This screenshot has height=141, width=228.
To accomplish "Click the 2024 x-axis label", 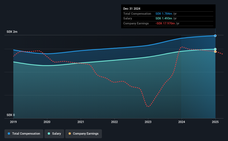I will click(x=182, y=122).
